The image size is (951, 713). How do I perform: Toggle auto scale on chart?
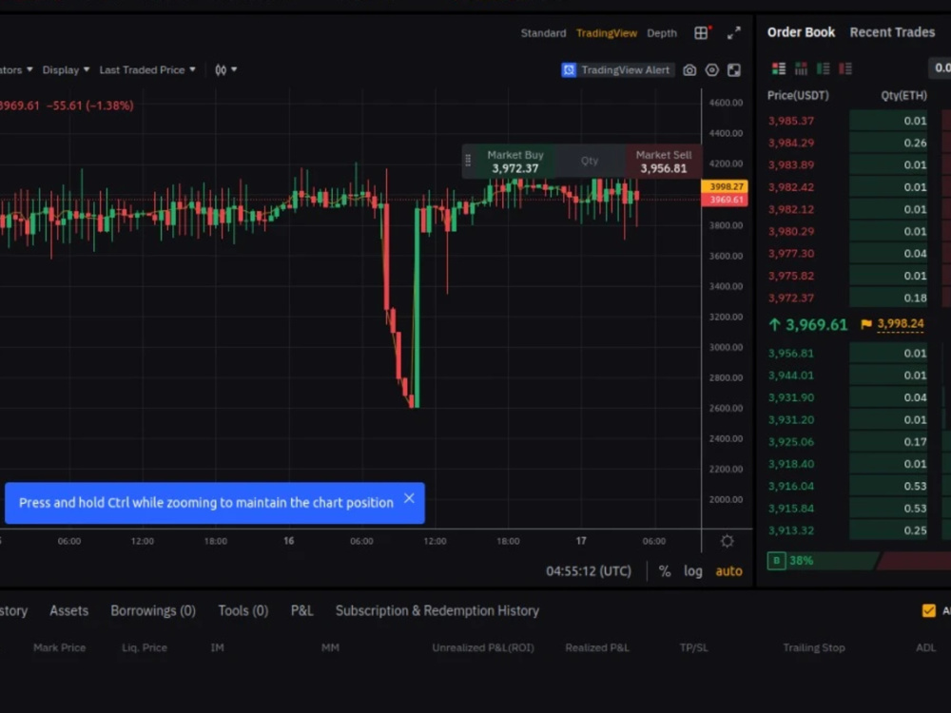[x=728, y=571]
